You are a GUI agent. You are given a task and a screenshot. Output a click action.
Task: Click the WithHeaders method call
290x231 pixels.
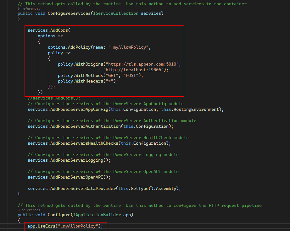click(91, 81)
